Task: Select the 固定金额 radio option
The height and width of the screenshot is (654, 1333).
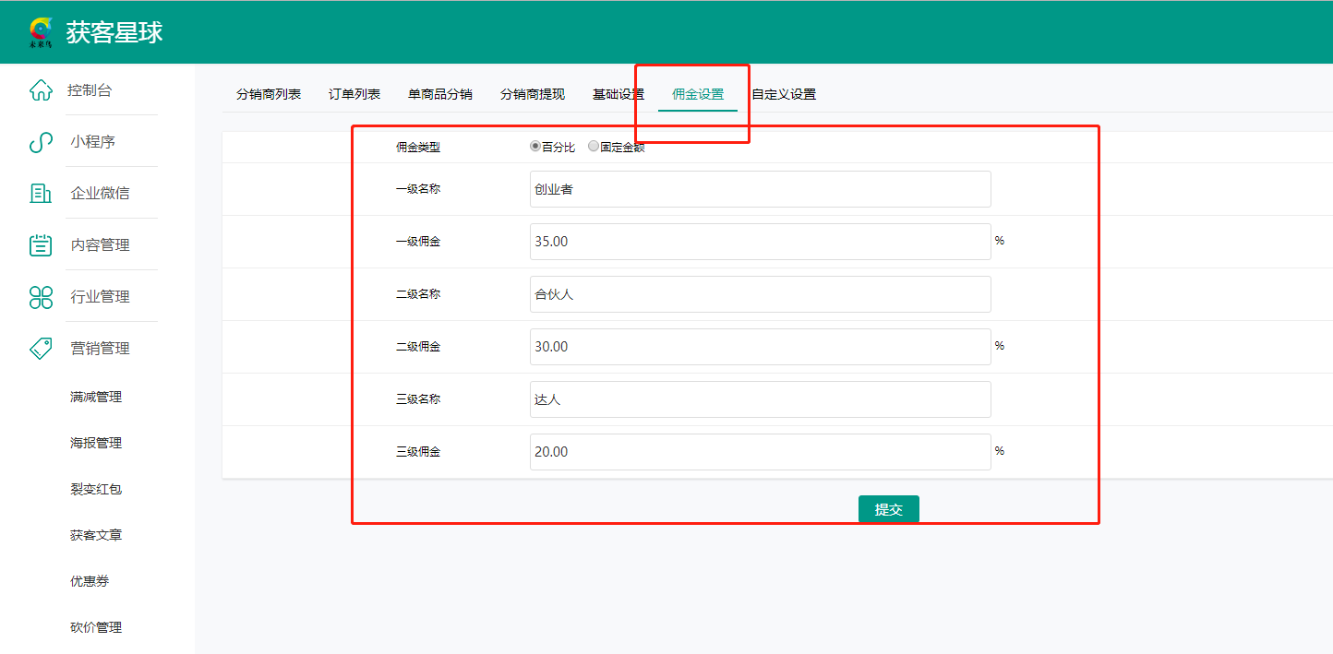Action: pos(594,147)
